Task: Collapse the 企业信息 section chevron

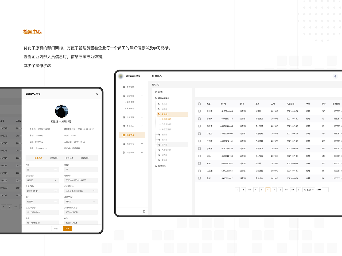Action: pyautogui.click(x=142, y=95)
